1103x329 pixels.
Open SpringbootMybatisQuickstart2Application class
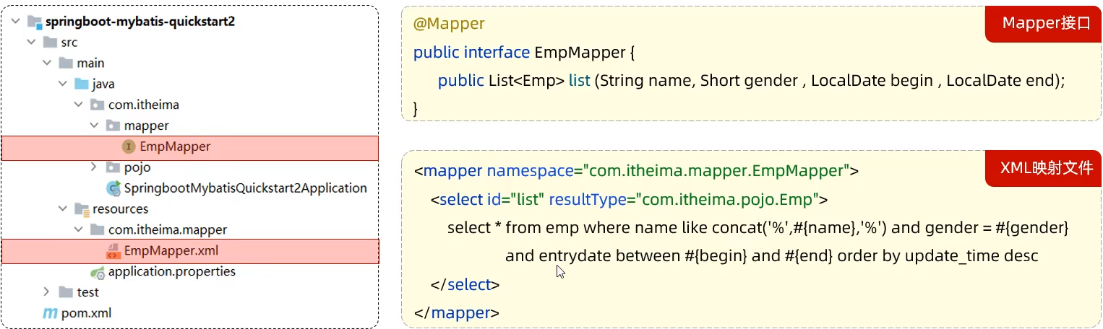point(246,188)
